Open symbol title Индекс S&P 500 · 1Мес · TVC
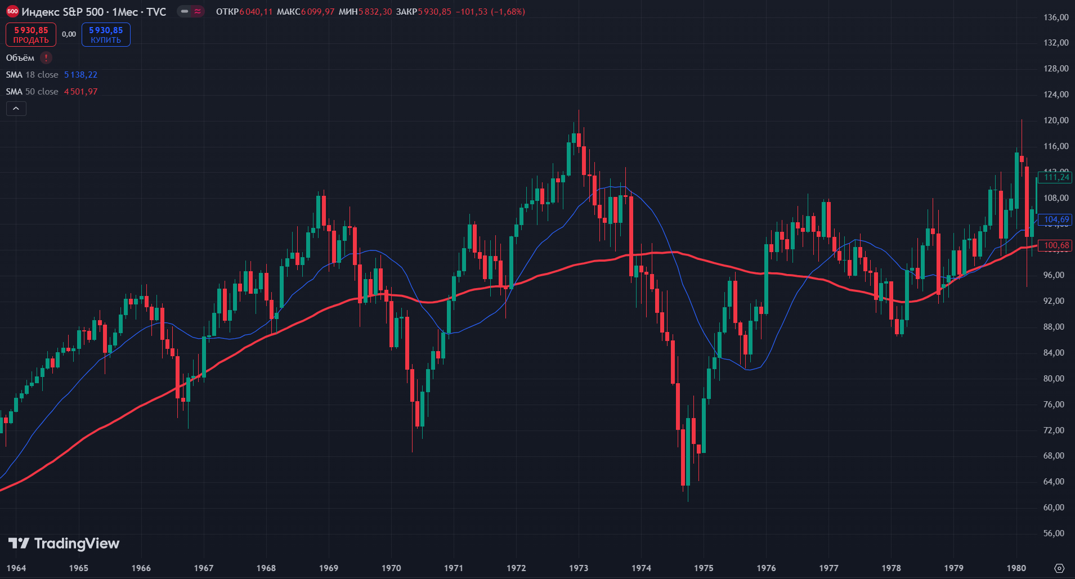Viewport: 1075px width, 579px height. 94,12
